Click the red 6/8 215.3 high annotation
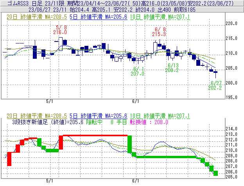The image size is (244, 186). [159, 32]
